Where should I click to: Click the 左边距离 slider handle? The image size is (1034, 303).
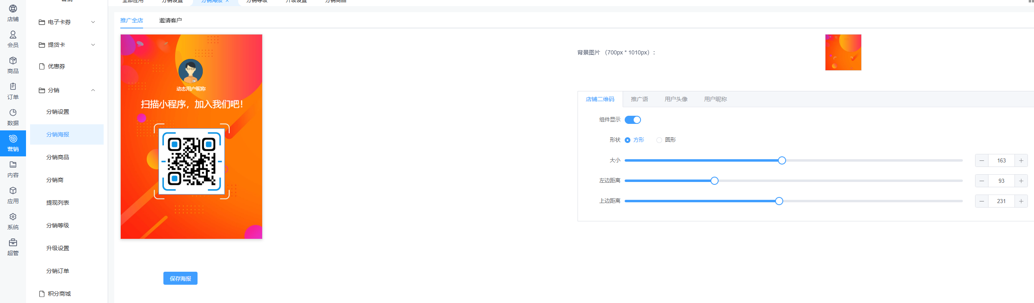coord(715,181)
